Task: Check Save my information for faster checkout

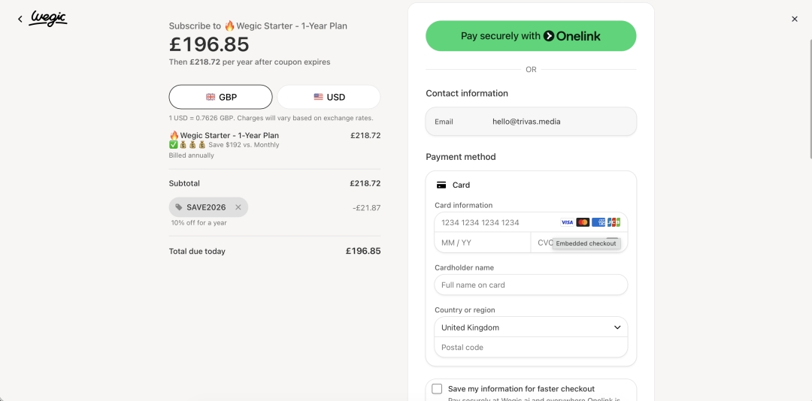Action: point(437,388)
